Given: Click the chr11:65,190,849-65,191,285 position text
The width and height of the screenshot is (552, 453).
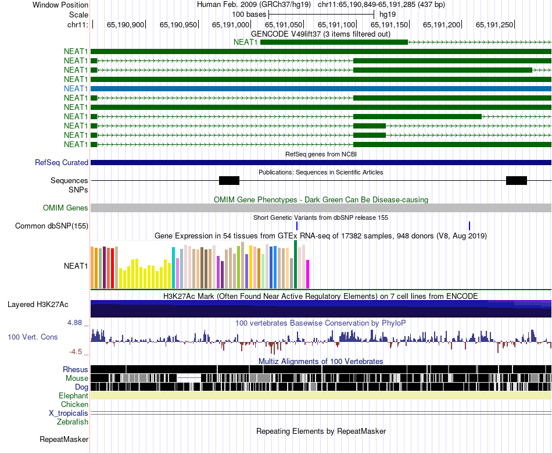Looking at the screenshot, I should [x=381, y=5].
